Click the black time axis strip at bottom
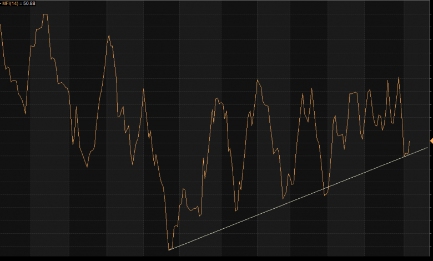This screenshot has height=261, width=433. [216, 258]
